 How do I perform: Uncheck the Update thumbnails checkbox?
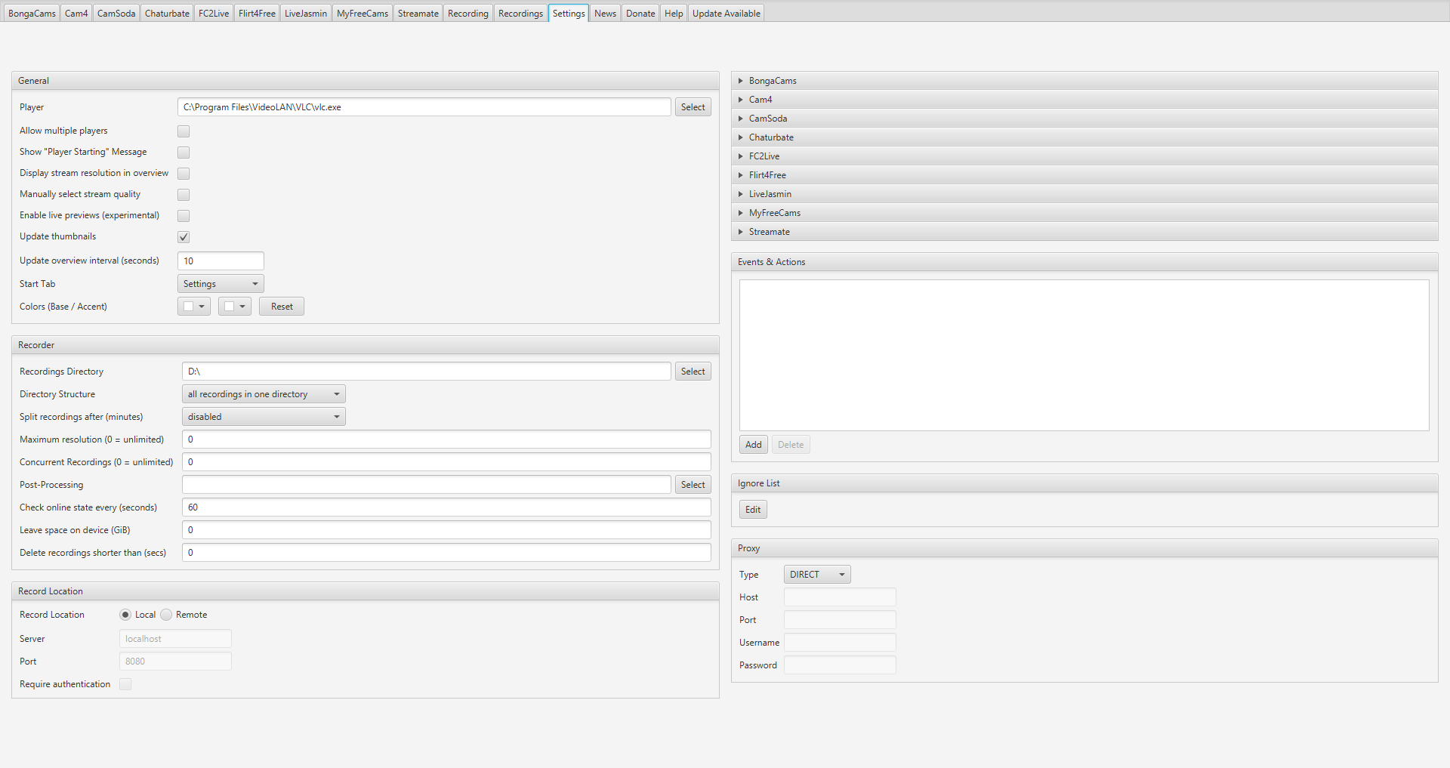pos(184,237)
